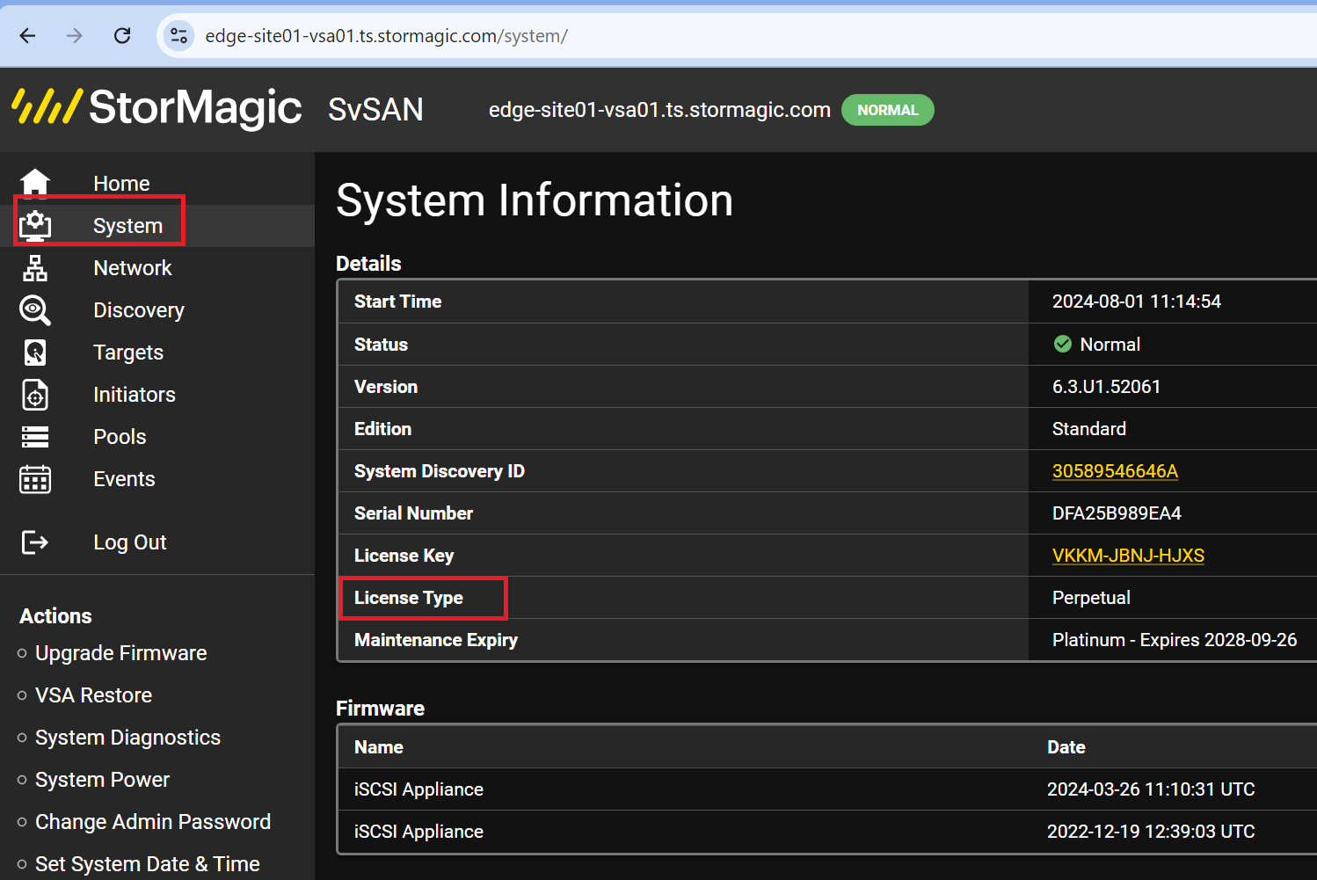Click Change Admin Password
The height and width of the screenshot is (880, 1317).
tap(153, 822)
